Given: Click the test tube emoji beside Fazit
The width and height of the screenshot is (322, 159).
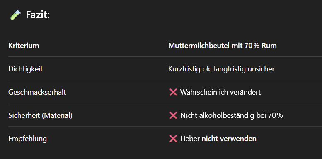Looking at the screenshot, I should (x=16, y=15).
